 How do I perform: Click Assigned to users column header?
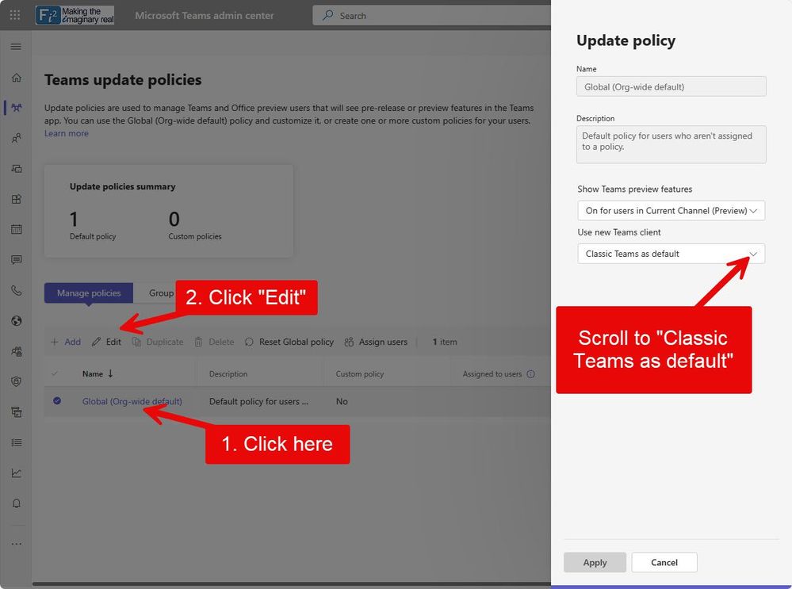coord(492,374)
